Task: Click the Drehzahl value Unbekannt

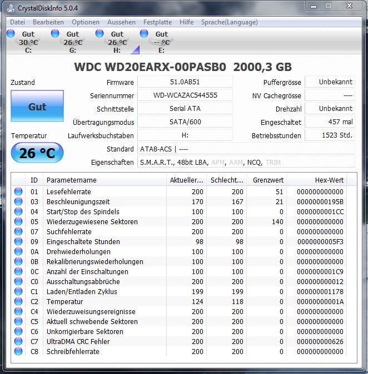Action: pyautogui.click(x=330, y=109)
